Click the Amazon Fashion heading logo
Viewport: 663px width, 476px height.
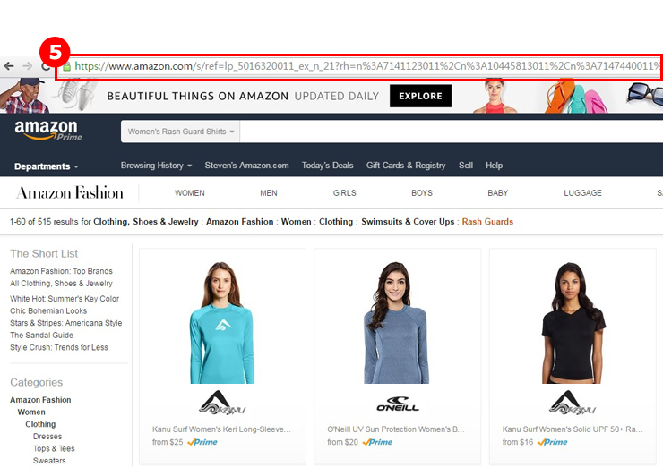[x=70, y=192]
